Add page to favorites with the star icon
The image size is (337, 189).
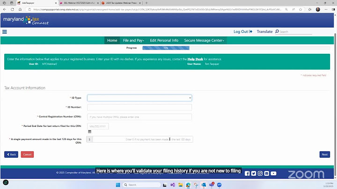coord(300,9)
